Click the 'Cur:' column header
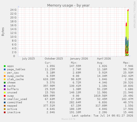 [48, 63]
